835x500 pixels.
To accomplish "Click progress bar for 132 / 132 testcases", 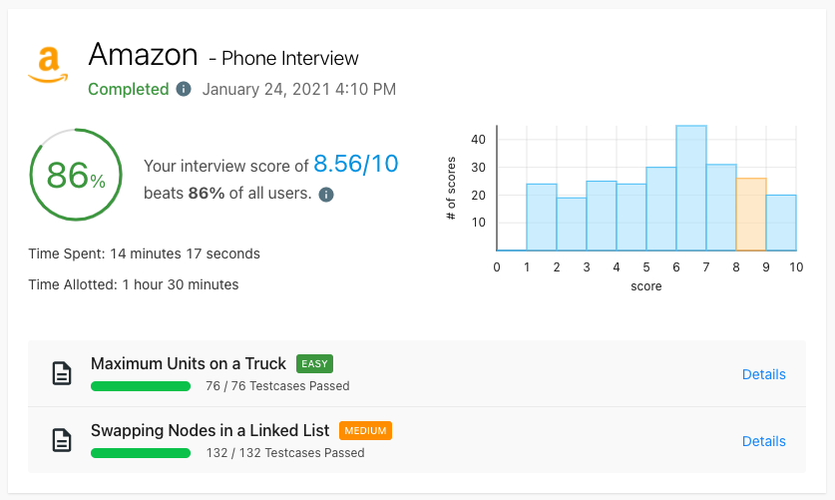I will pyautogui.click(x=141, y=453).
